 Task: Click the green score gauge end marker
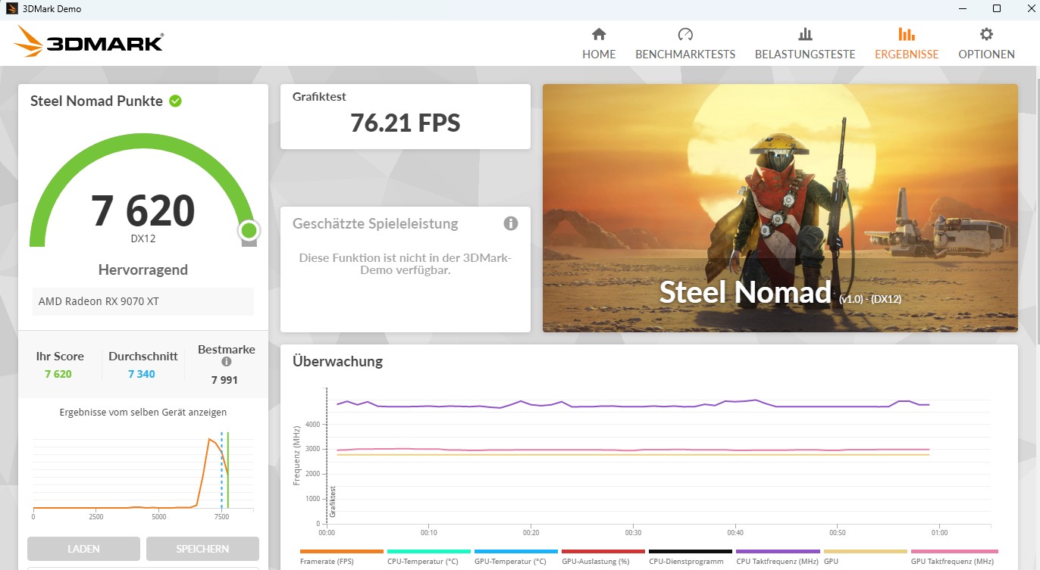(249, 230)
